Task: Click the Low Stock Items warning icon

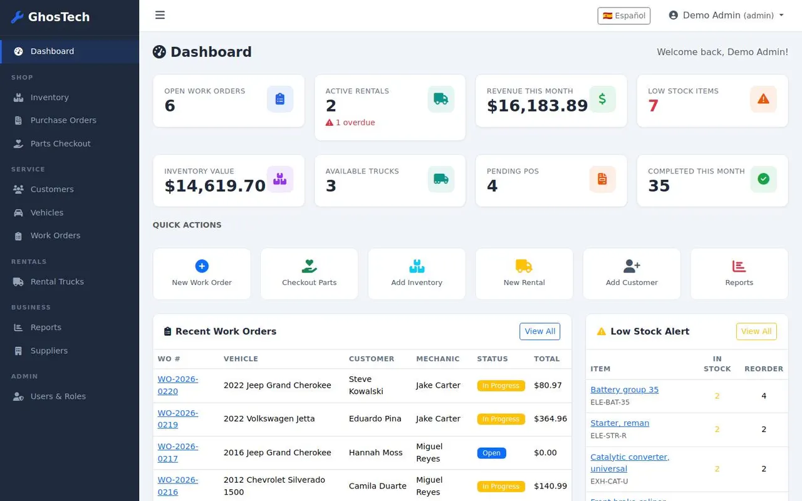Action: (x=763, y=99)
